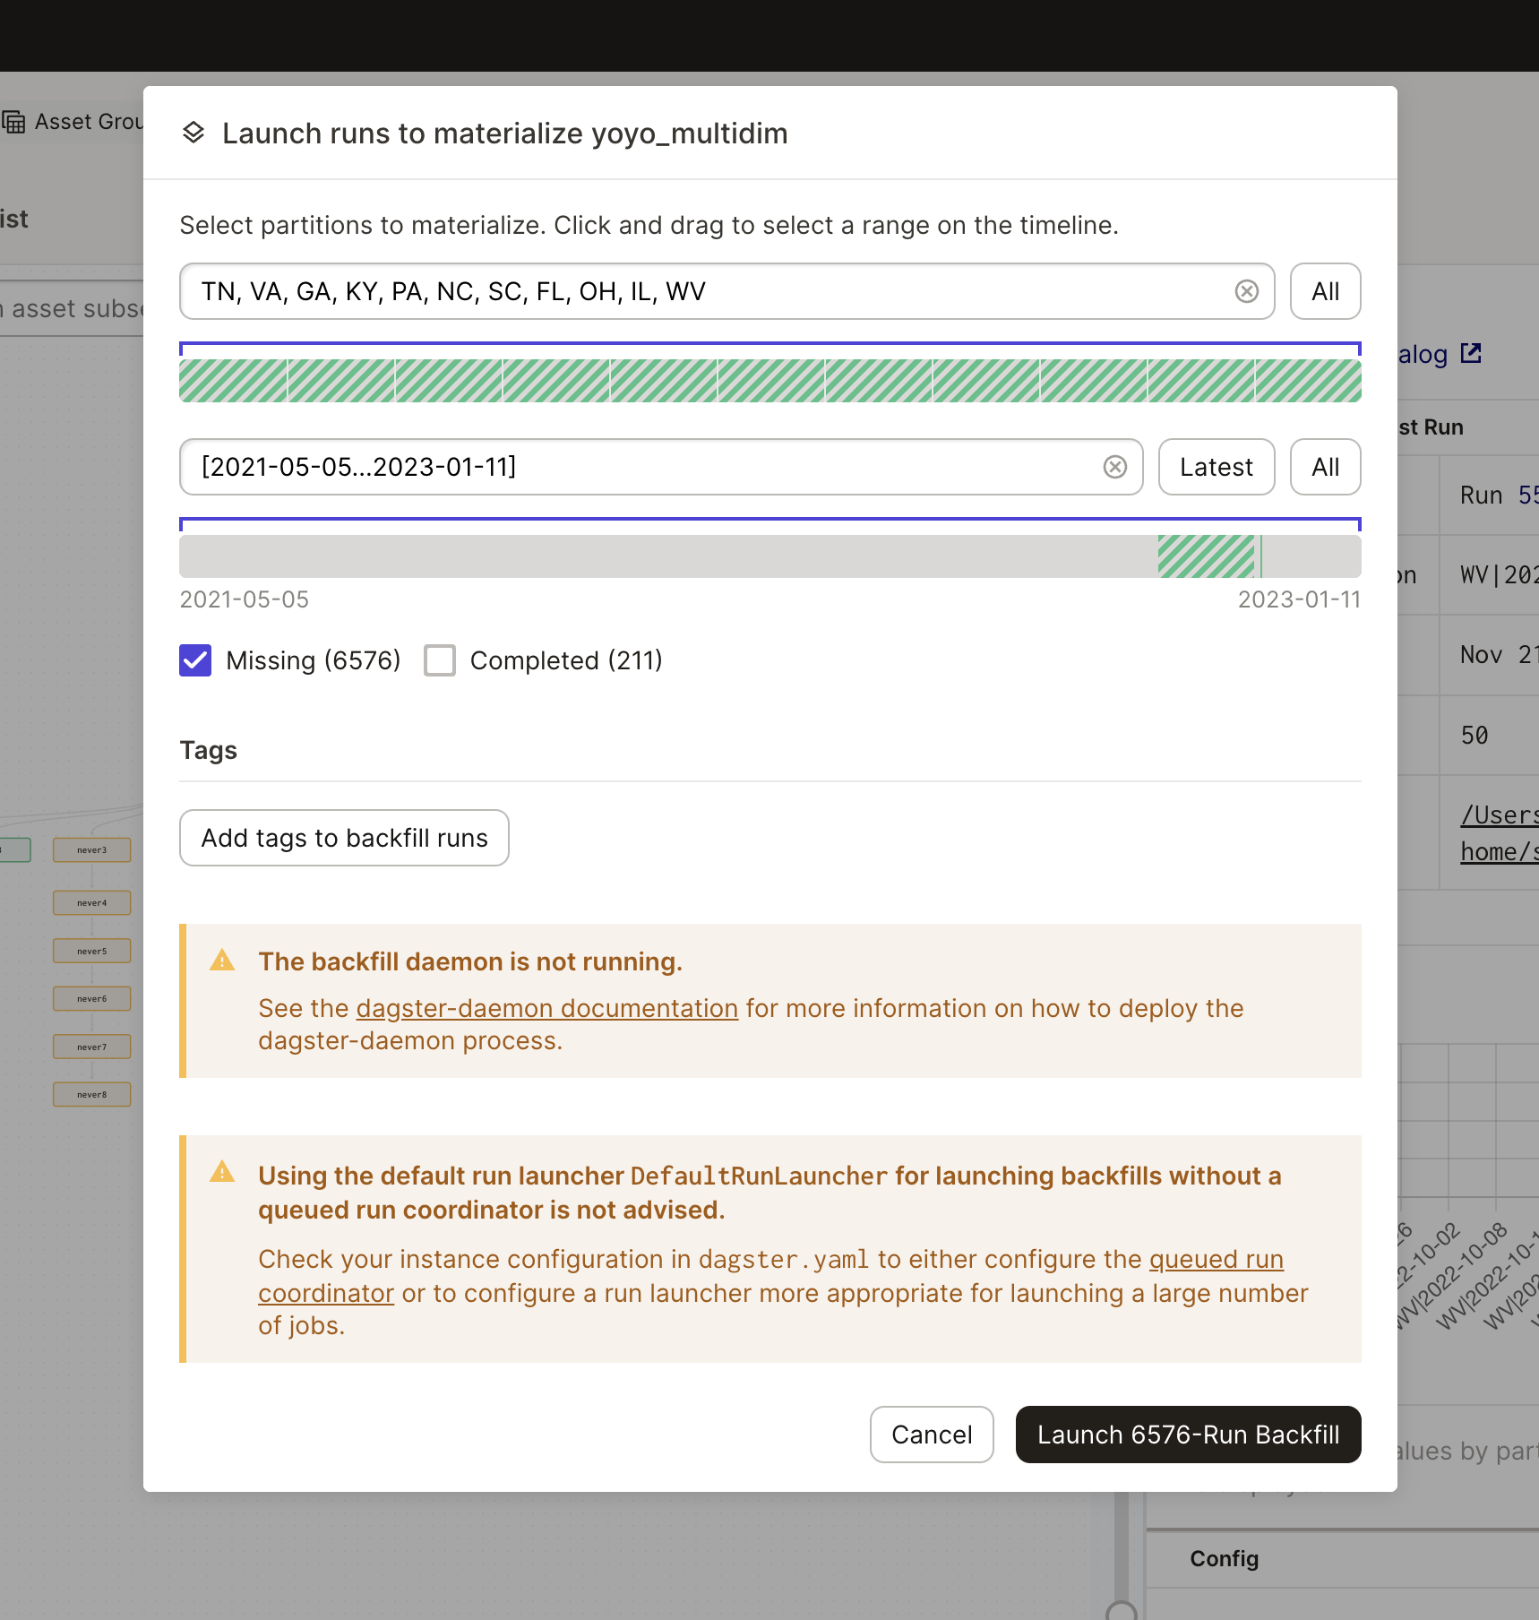Launch the 6576-Run Backfill

click(1187, 1435)
